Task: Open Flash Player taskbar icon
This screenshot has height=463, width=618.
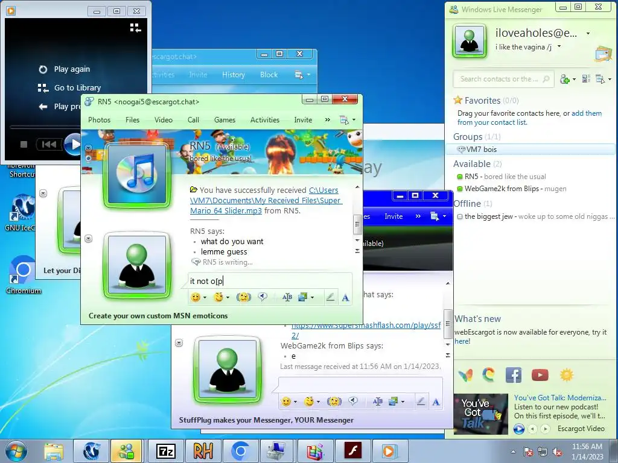Action: (353, 451)
